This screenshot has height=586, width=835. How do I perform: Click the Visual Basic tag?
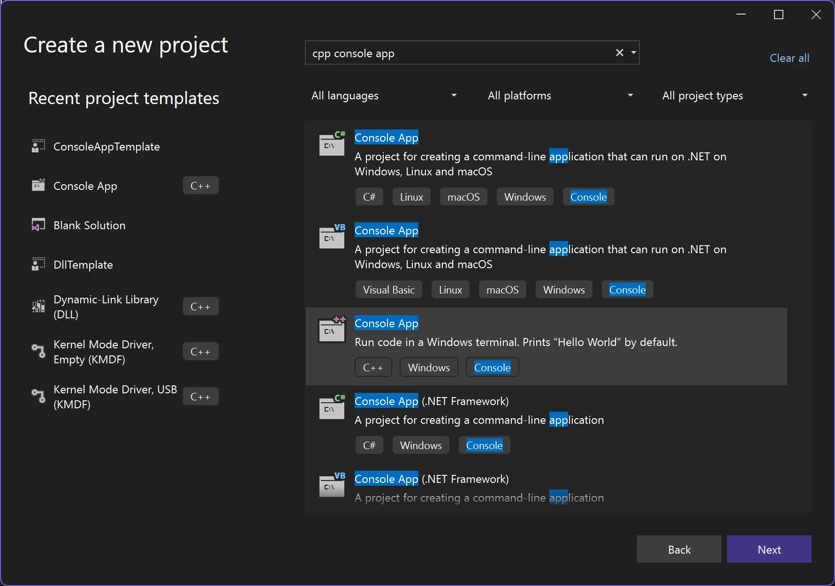(x=388, y=290)
